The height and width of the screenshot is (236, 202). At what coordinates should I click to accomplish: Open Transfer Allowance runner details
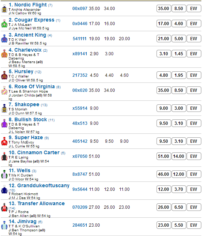click(37, 203)
